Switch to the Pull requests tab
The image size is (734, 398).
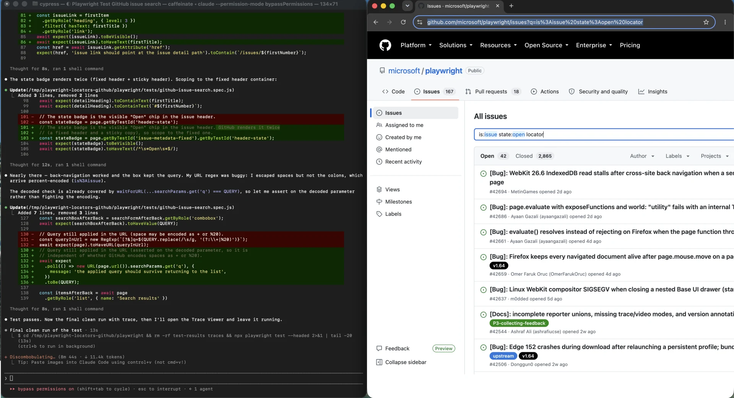click(x=493, y=92)
